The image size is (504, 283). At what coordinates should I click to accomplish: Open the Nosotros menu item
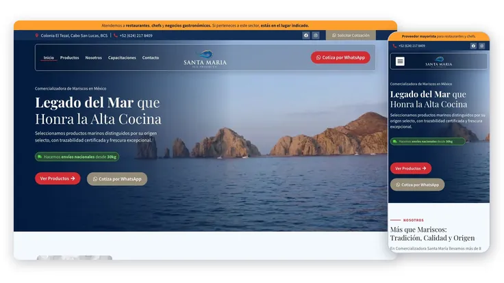[x=93, y=57]
